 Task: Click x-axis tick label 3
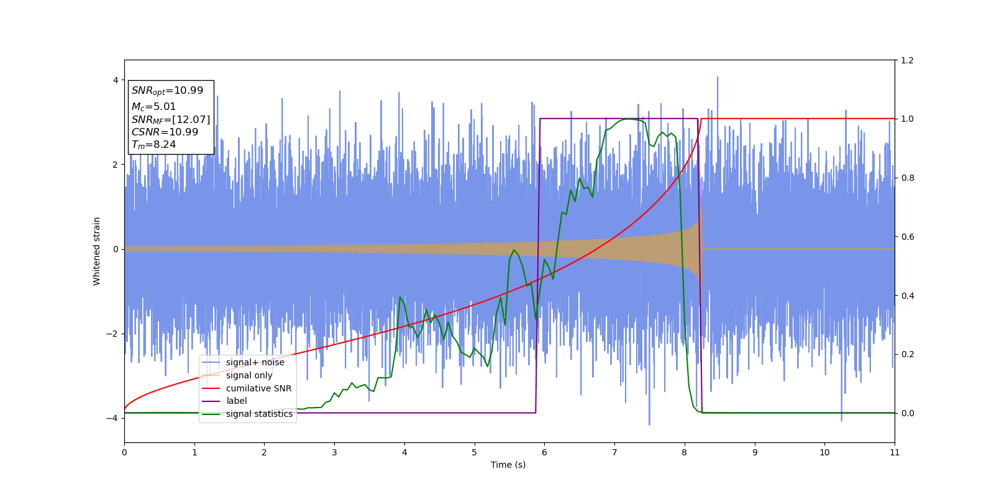coord(334,452)
